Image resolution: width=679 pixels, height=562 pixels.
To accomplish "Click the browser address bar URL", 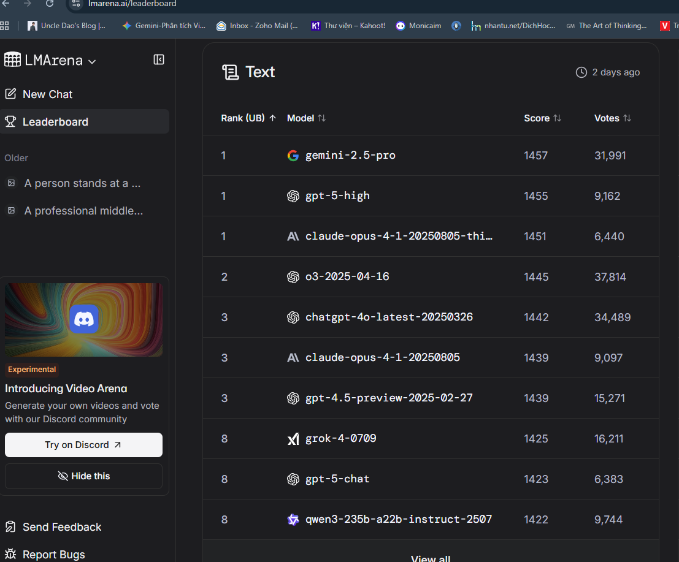I will (x=132, y=4).
